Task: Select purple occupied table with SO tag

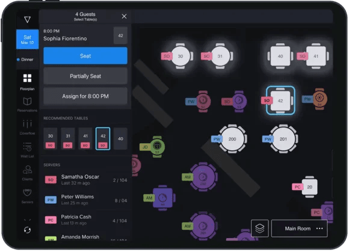Action: (x=239, y=101)
